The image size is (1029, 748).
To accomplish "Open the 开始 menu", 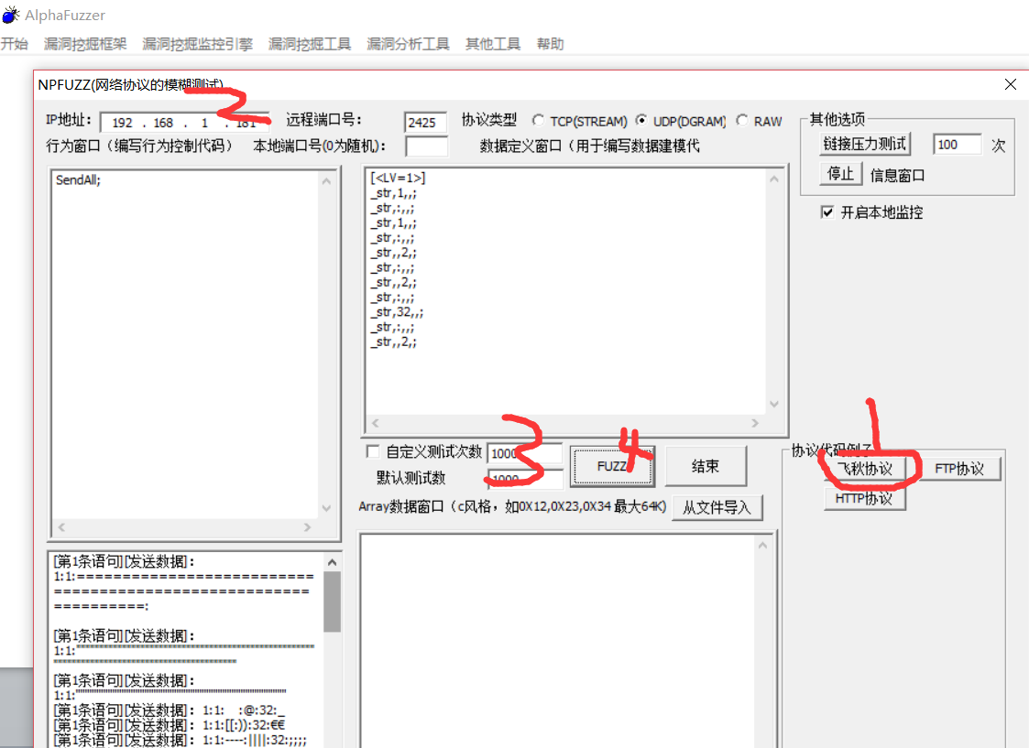I will point(14,44).
